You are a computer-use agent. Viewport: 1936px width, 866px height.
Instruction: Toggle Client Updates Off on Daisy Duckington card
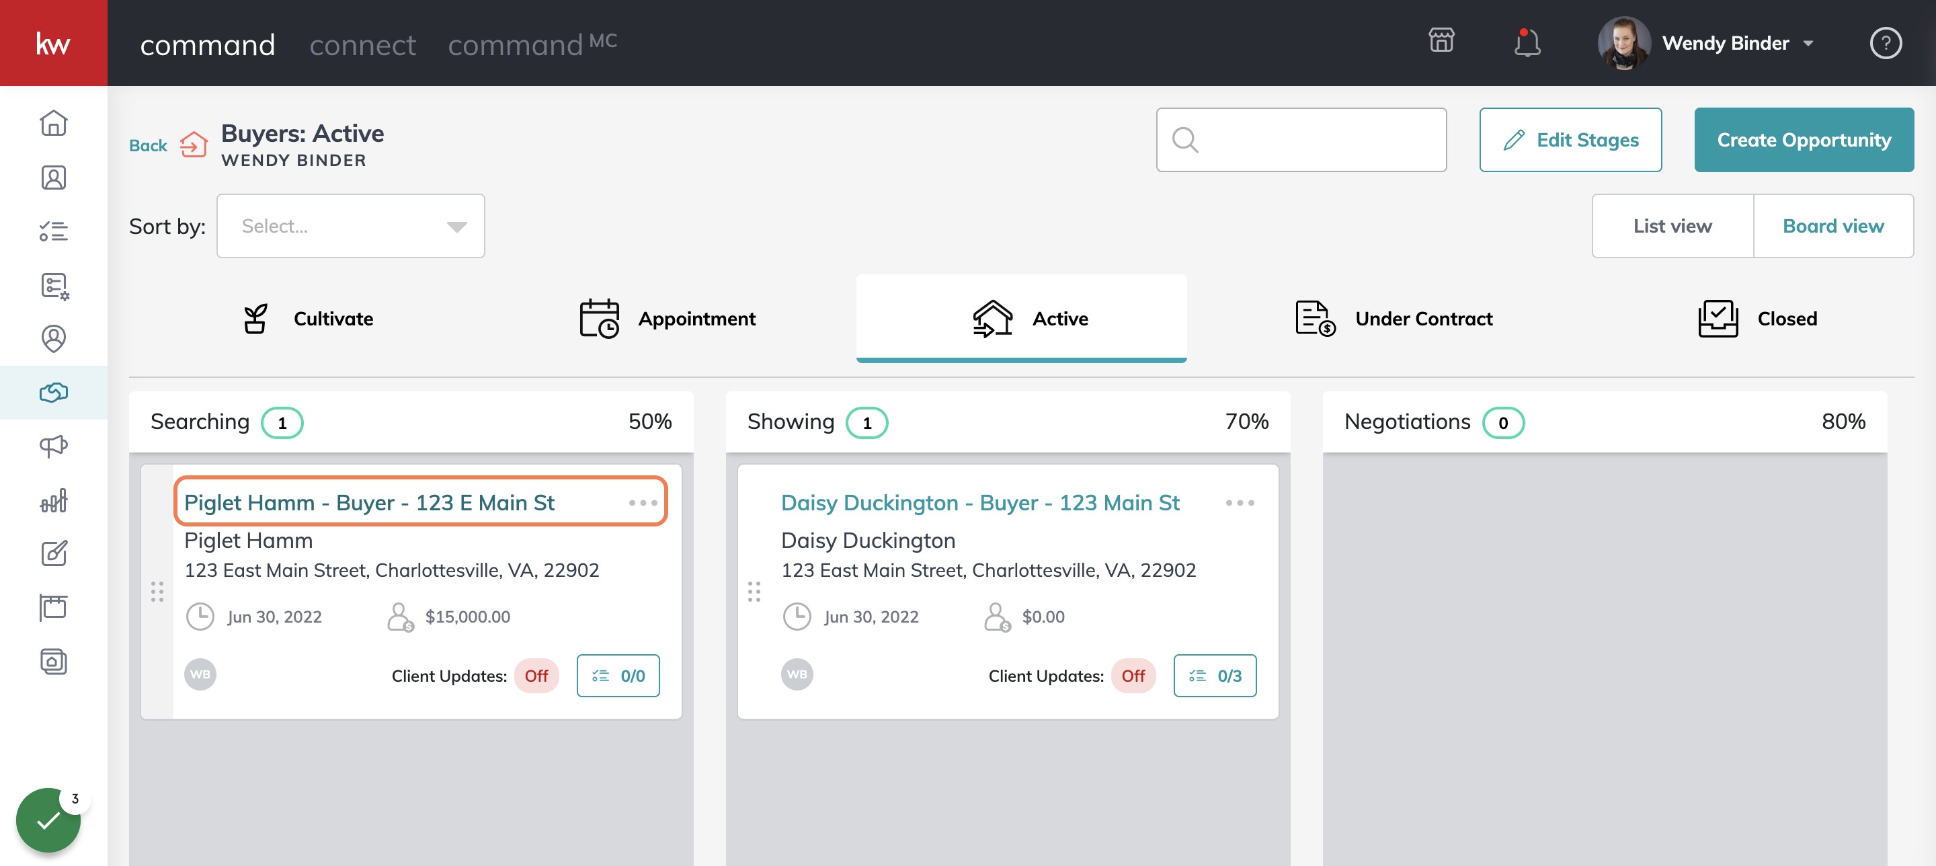[1133, 676]
